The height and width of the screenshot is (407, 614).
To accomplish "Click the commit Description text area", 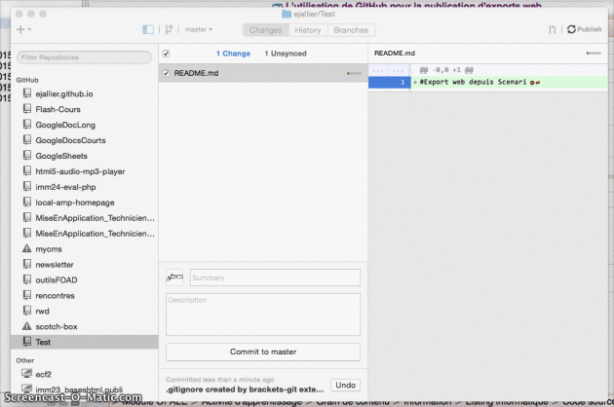I will [x=263, y=314].
